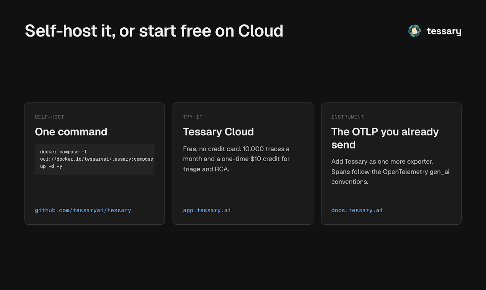The width and height of the screenshot is (486, 290).
Task: Click the INSTRUMENT label
Action: pyautogui.click(x=347, y=117)
